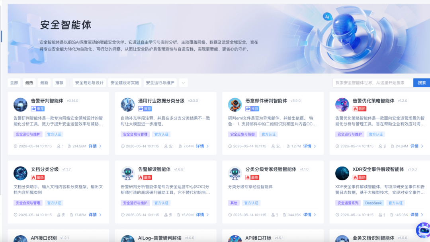430x242 pixels.
Task: Click 安全运营系列 tag on XDR card
Action: (x=348, y=203)
